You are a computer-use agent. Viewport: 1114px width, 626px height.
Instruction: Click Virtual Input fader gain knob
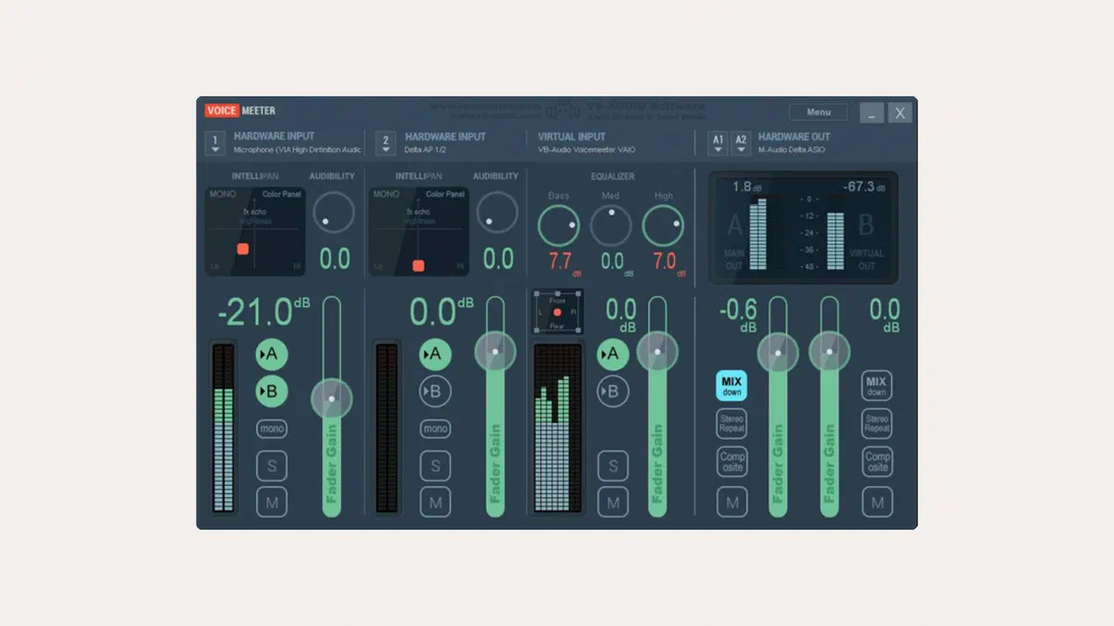[658, 351]
